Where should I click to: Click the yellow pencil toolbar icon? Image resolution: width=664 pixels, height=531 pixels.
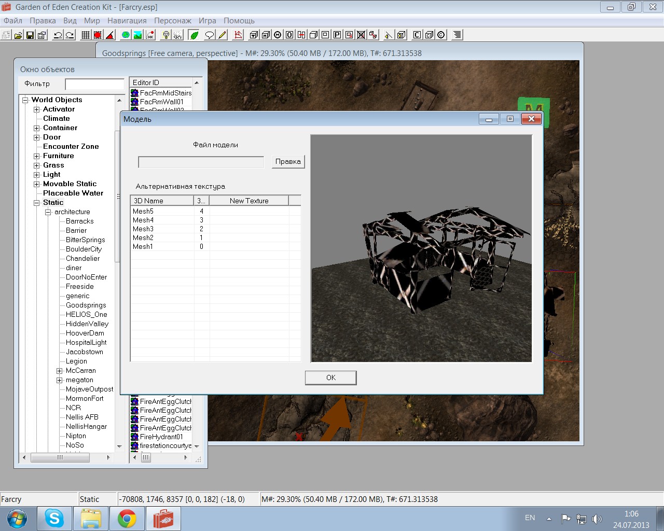(x=222, y=35)
